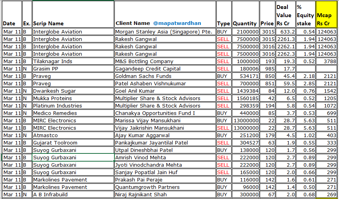Select the Mcap cell showing 403
Viewport: 339px width, 199px height.
point(326,135)
